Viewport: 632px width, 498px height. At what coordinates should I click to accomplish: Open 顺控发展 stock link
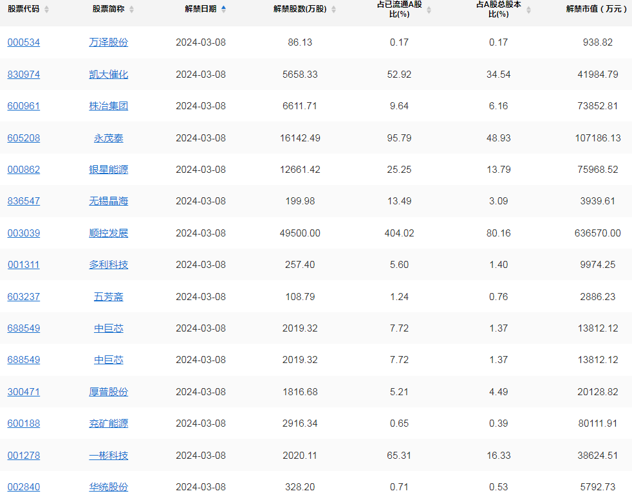click(x=108, y=233)
